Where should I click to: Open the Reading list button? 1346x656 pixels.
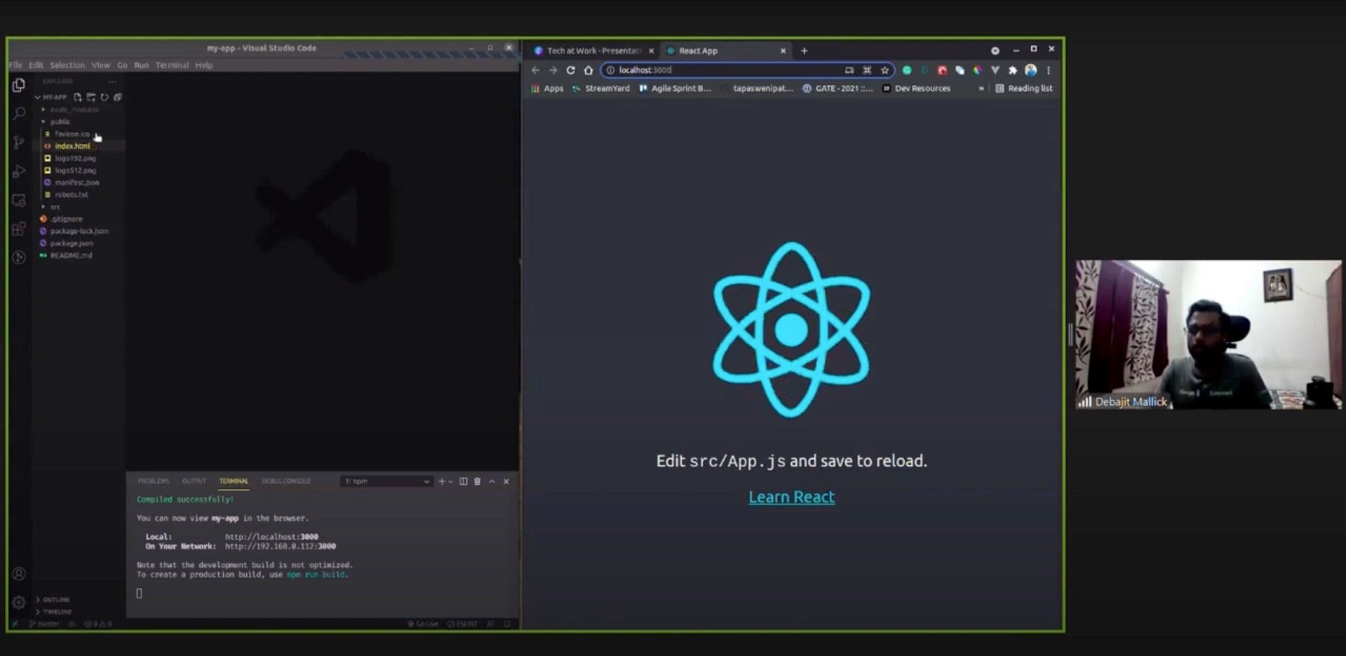click(1024, 88)
